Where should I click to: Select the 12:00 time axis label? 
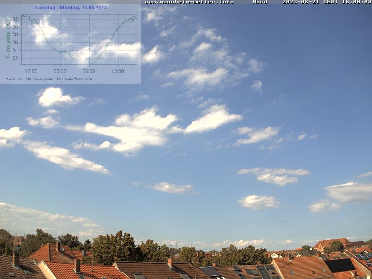tap(117, 71)
